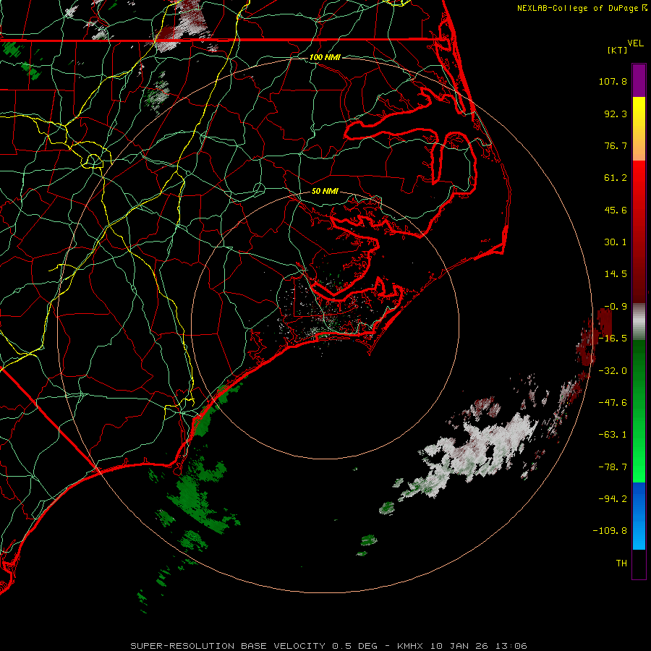Viewport: 651px width, 651px height.
Task: Select the -94.2 legend value
Action: pos(613,498)
